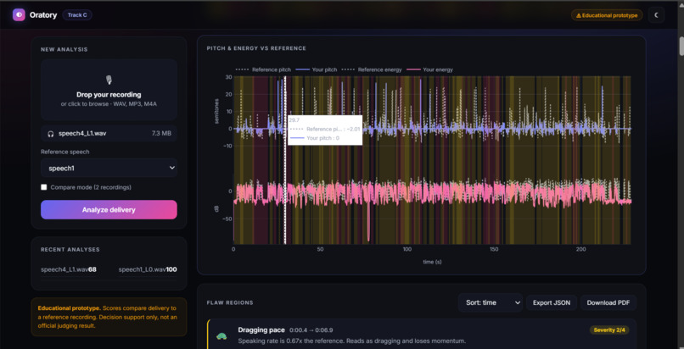Viewport: 684px width, 349px height.
Task: Click Download PDF button
Action: pyautogui.click(x=608, y=302)
